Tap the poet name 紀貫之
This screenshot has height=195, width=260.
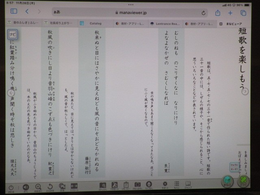pos(50,168)
